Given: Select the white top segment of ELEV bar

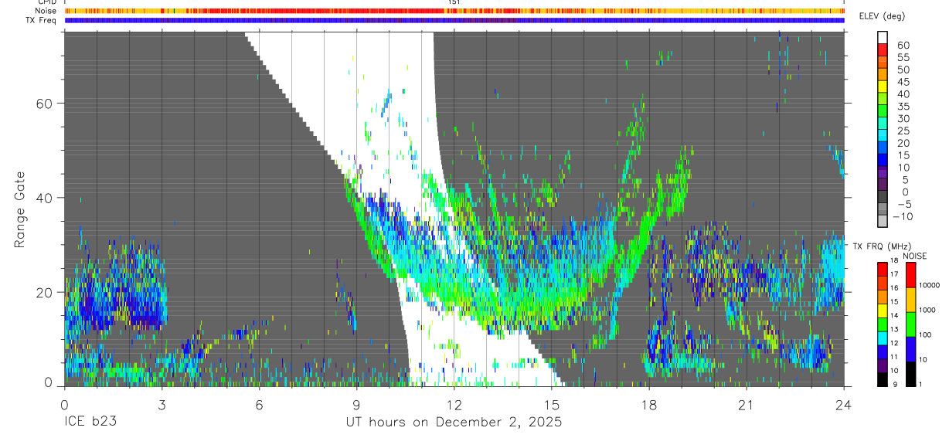Looking at the screenshot, I should coord(883,37).
